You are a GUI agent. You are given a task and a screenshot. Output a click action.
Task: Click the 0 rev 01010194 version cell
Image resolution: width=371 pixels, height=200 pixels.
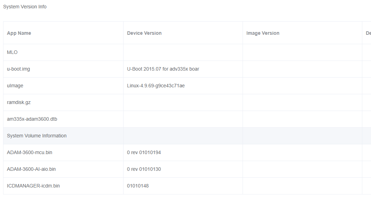point(144,152)
